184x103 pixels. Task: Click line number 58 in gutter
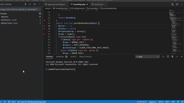click(x=49, y=23)
